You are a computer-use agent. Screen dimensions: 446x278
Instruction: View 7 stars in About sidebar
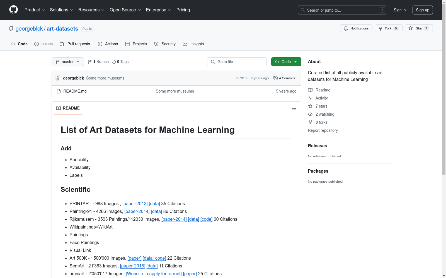[318, 106]
